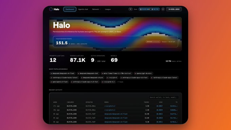Select the openai/gpt-4o-mini model chip
The width and height of the screenshot is (231, 130).
click(x=143, y=73)
